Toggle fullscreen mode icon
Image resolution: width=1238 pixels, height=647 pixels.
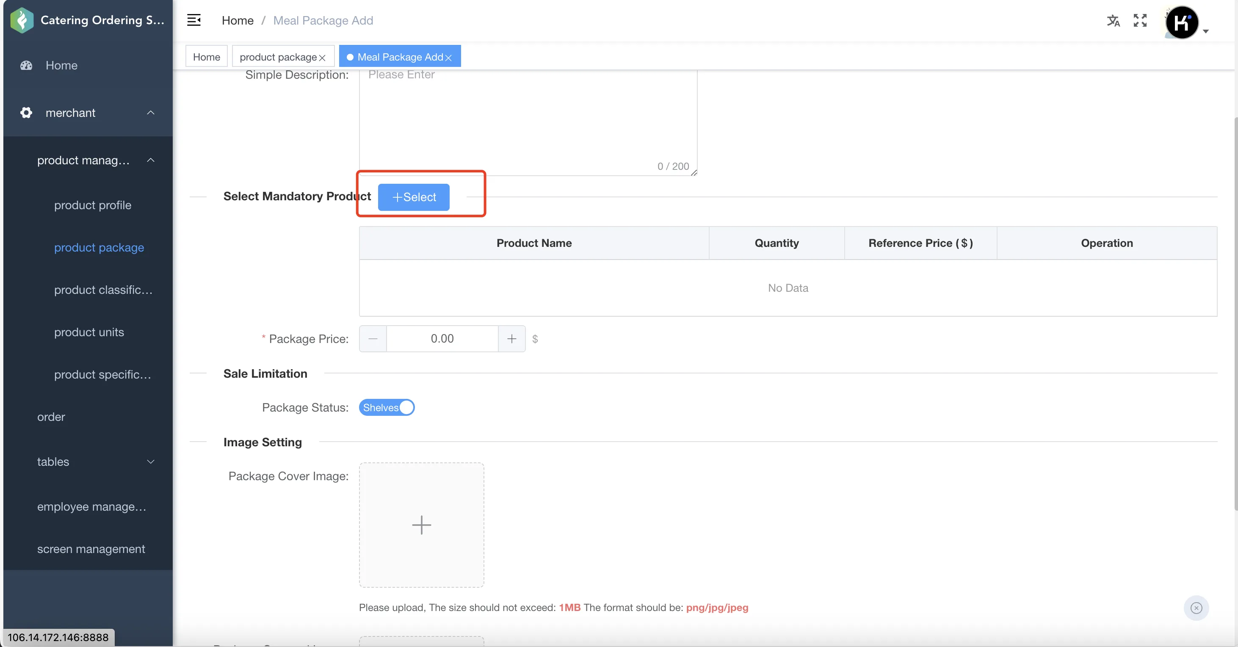coord(1140,20)
